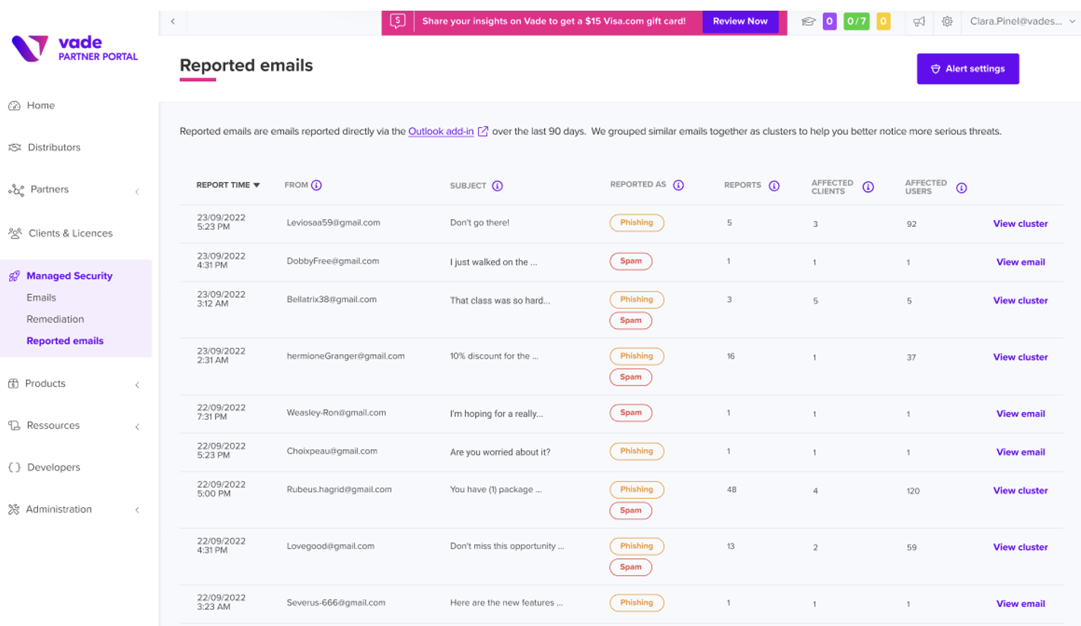
Task: Collapse the sidebar with the back chevron
Action: [x=173, y=21]
